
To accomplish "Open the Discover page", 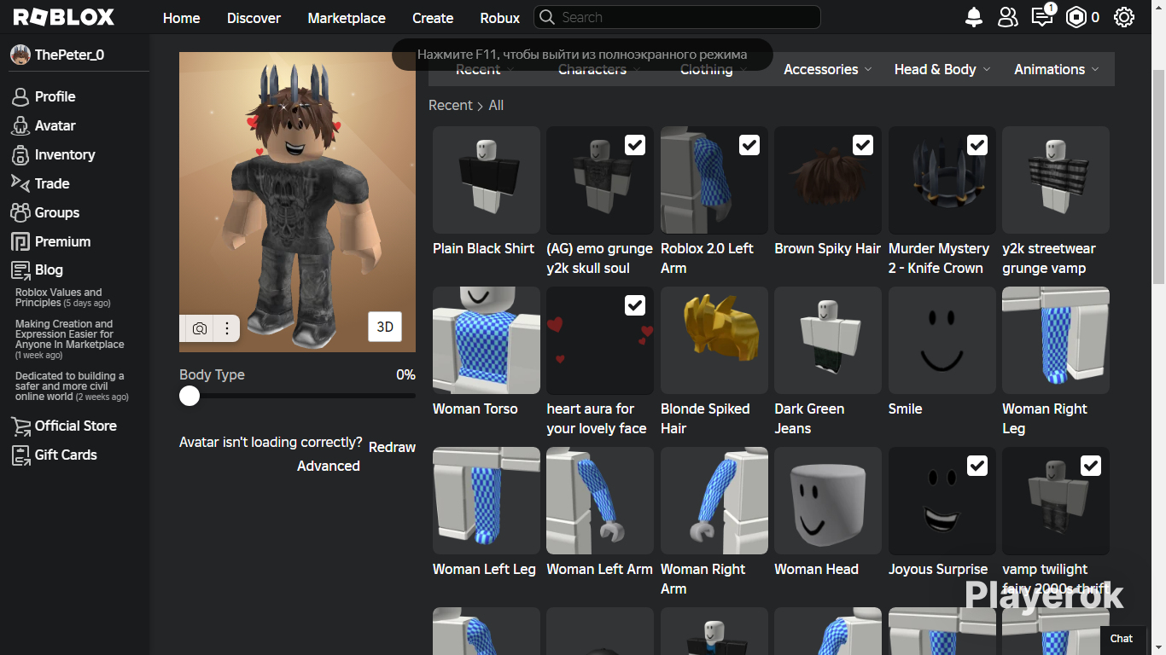I will pyautogui.click(x=254, y=18).
